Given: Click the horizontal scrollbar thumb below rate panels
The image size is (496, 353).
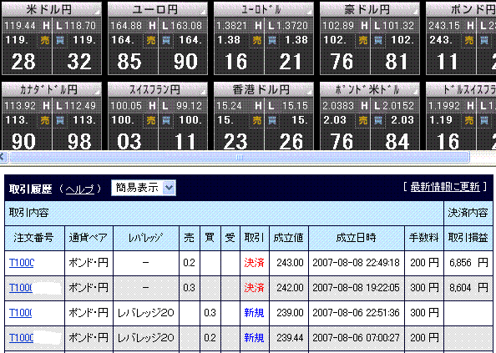Looking at the screenshot, I should click(240, 157).
